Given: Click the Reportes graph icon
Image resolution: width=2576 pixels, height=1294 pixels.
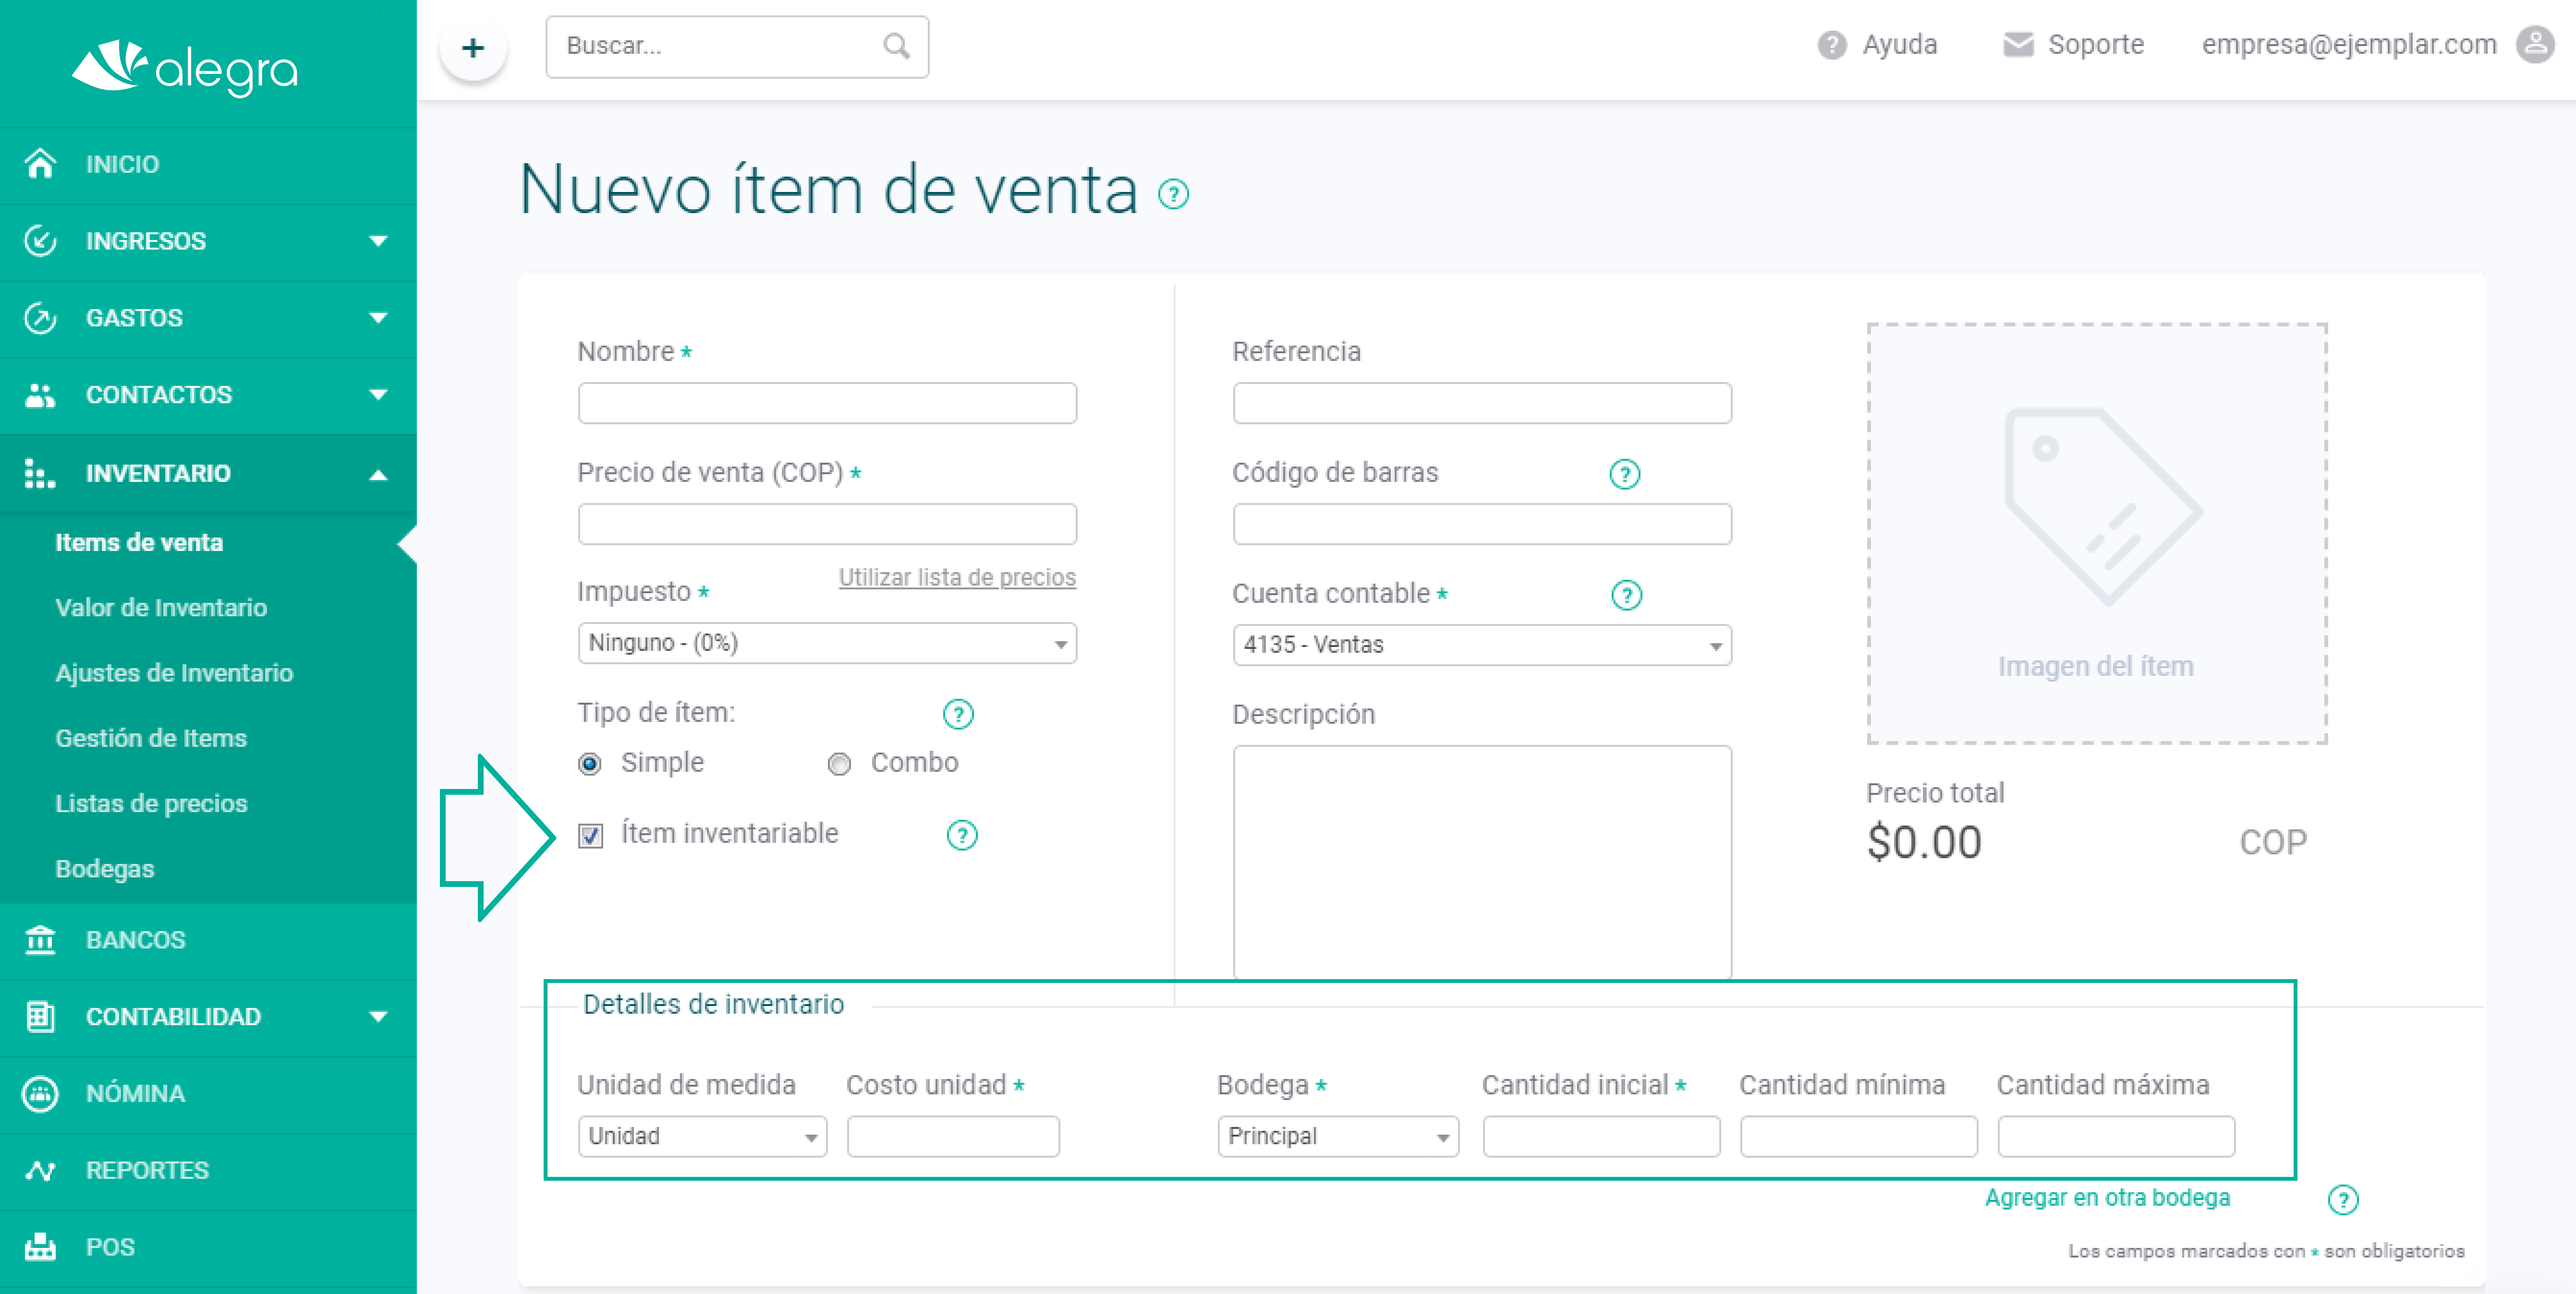Looking at the screenshot, I should tap(40, 1170).
